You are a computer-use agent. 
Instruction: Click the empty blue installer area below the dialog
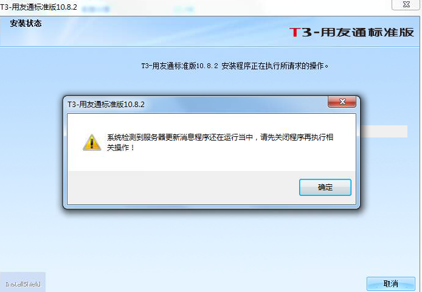[210, 243]
